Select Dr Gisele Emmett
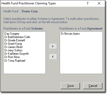 [15, 40]
